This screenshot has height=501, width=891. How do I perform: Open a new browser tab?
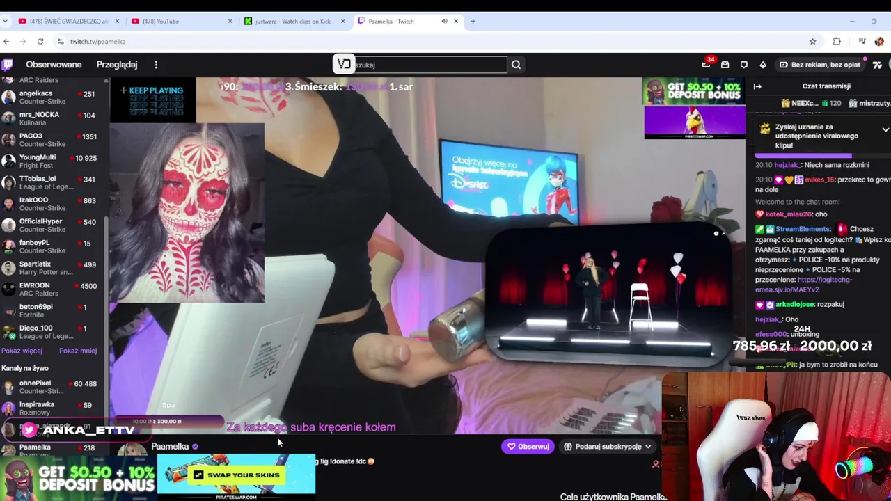[x=473, y=21]
